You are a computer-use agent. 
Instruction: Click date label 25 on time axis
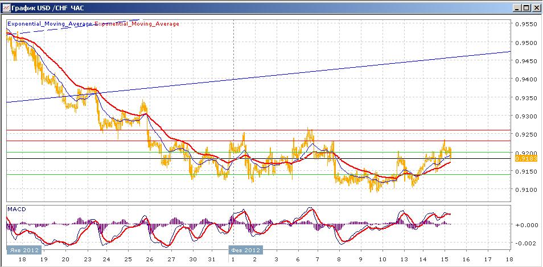[x=128, y=260]
